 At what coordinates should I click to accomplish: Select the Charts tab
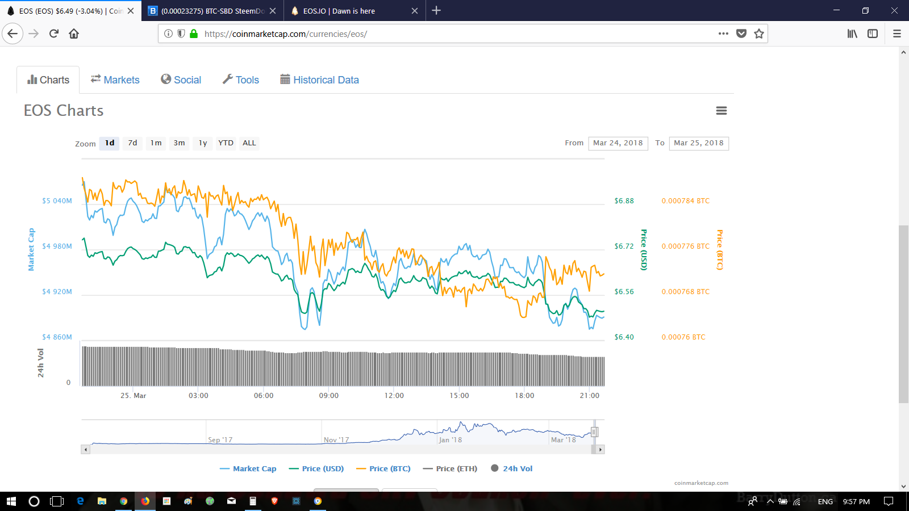click(x=48, y=80)
